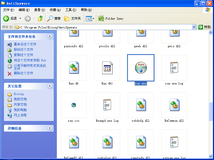Open 共享文档 from other places
Screen dimensions: 214x160
pos(20,105)
